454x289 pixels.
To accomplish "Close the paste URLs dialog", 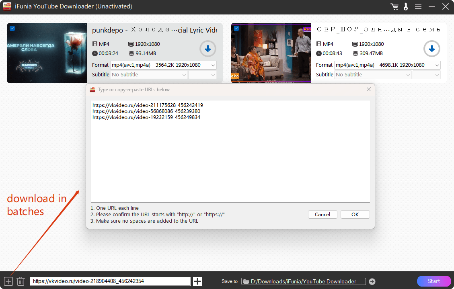I will (x=368, y=90).
